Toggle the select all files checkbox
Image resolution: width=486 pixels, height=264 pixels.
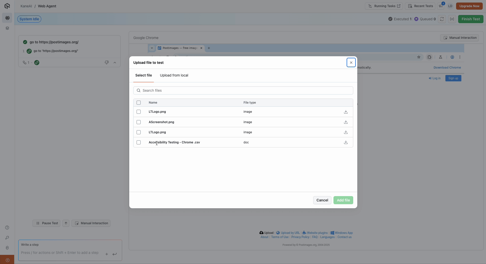click(x=139, y=103)
